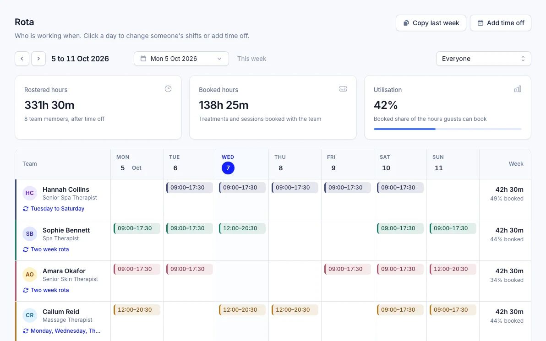Open Amara Okafor's Monday 09:00–17:30 shift
The image size is (546, 341).
(137, 269)
